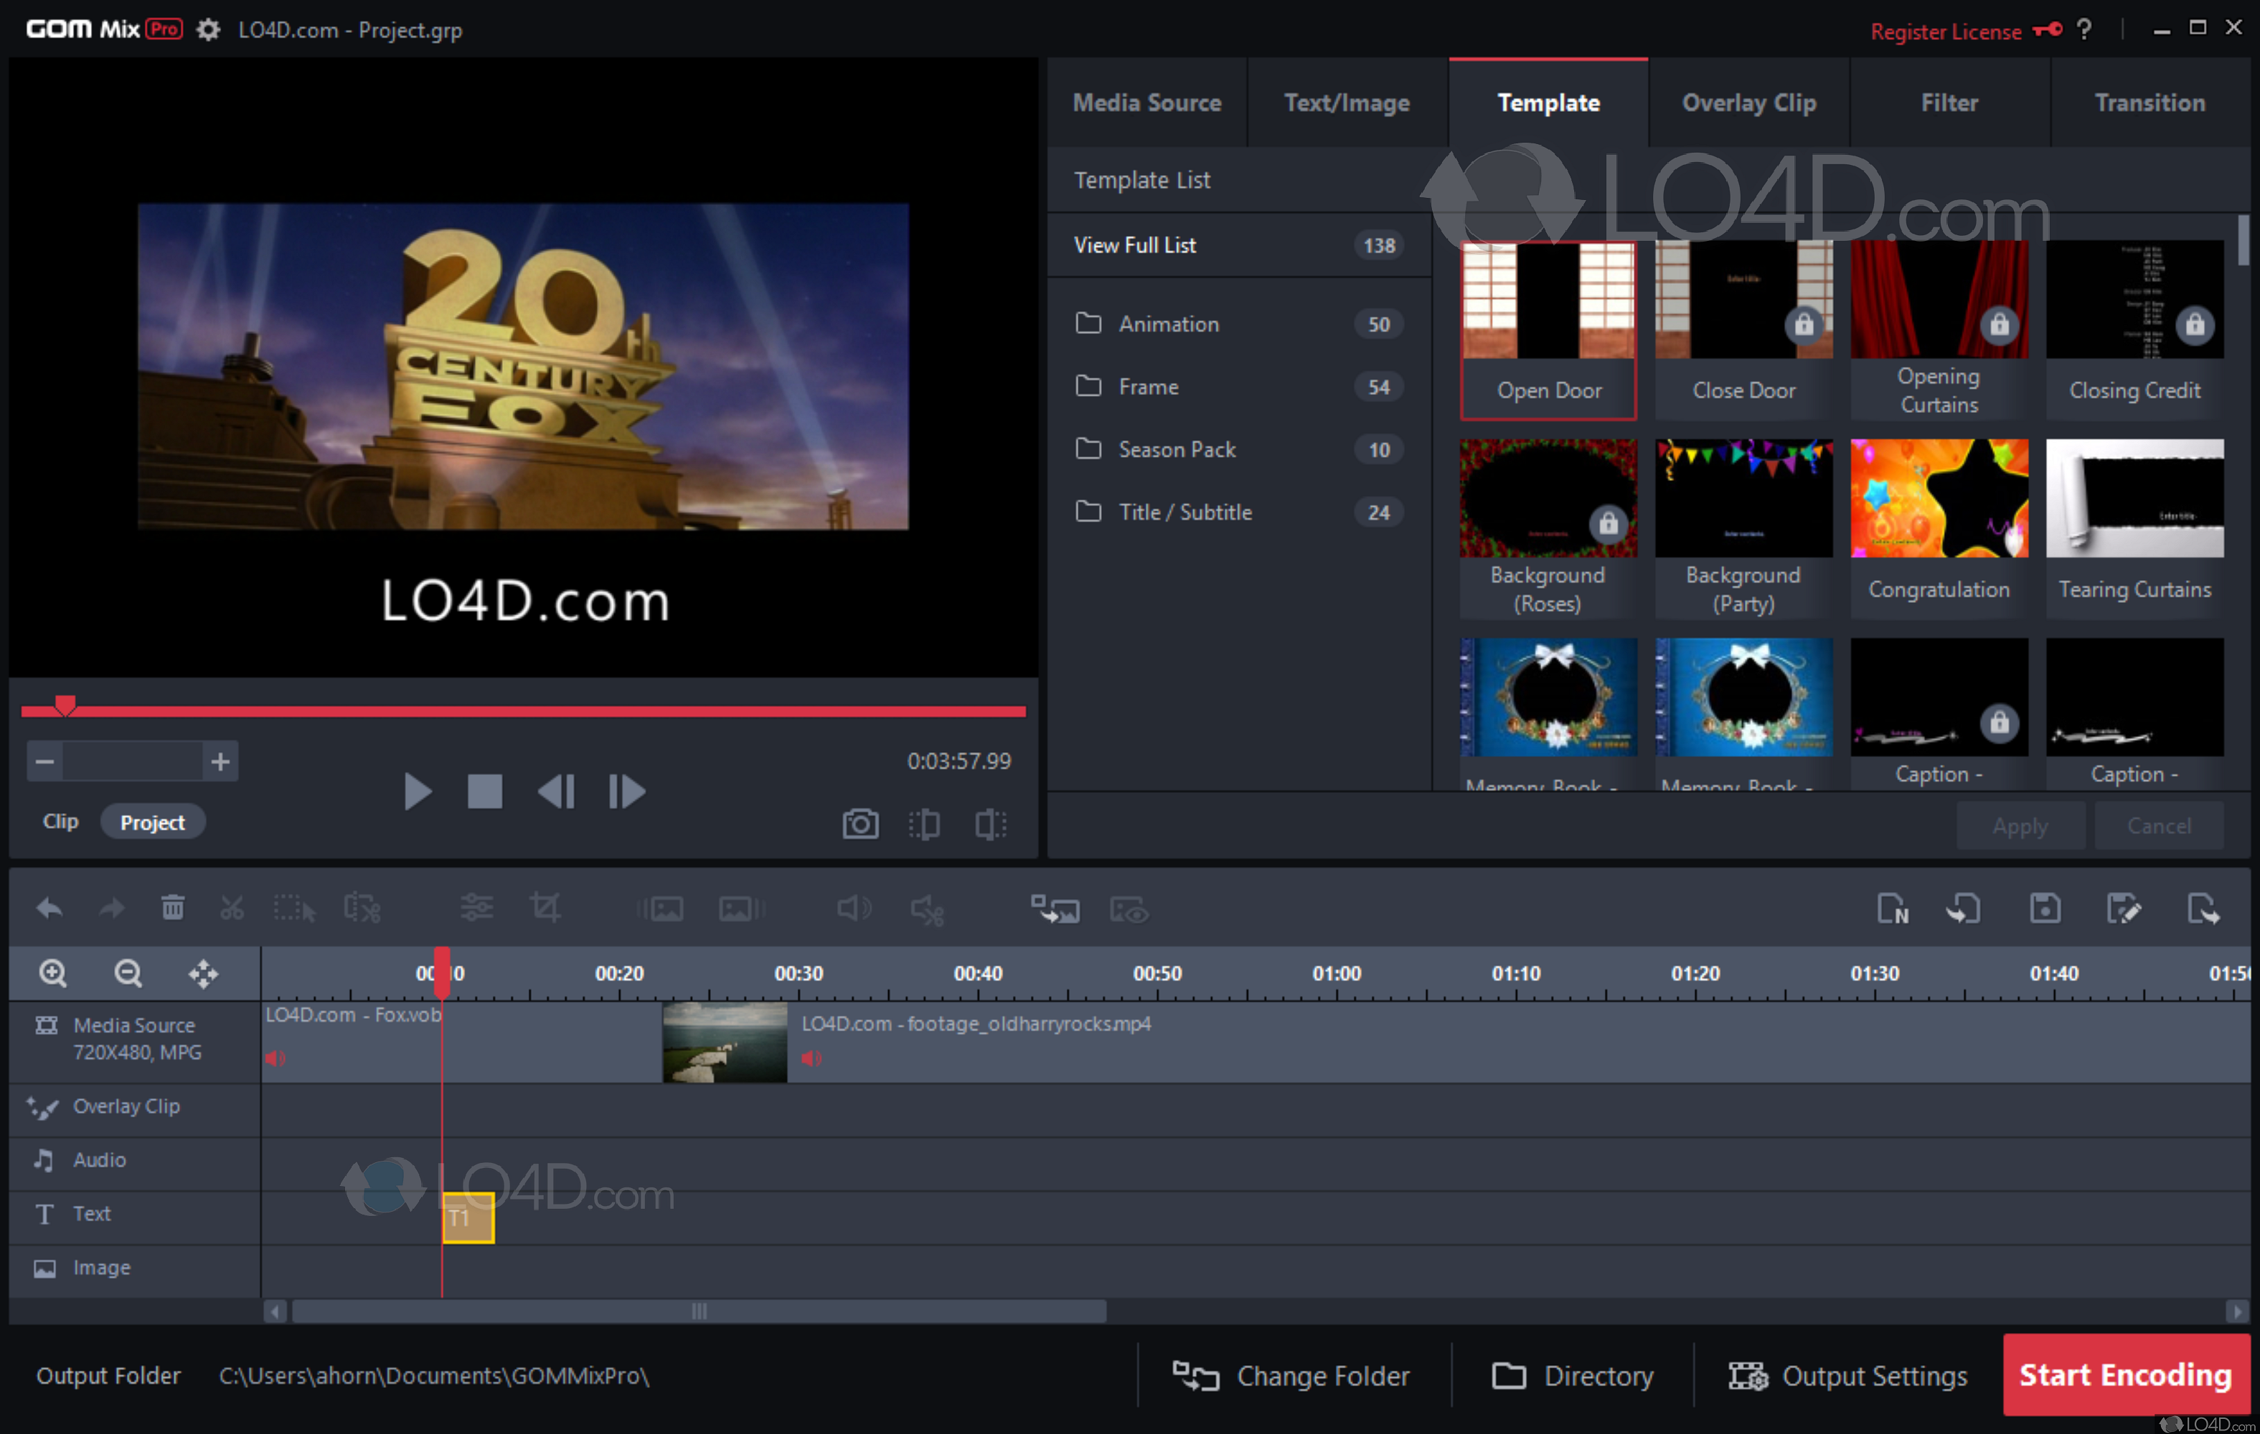Switch to the Transition tab
Image resolution: width=2260 pixels, height=1434 pixels.
pyautogui.click(x=2150, y=103)
